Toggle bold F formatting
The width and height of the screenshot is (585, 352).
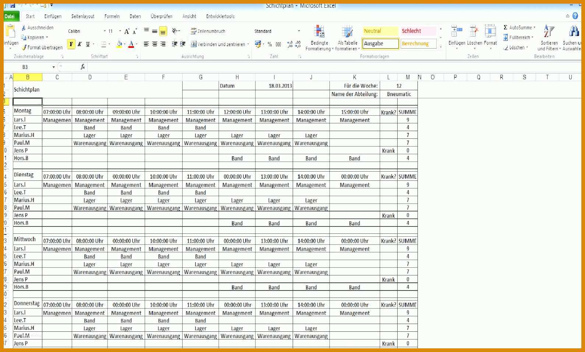click(x=71, y=44)
